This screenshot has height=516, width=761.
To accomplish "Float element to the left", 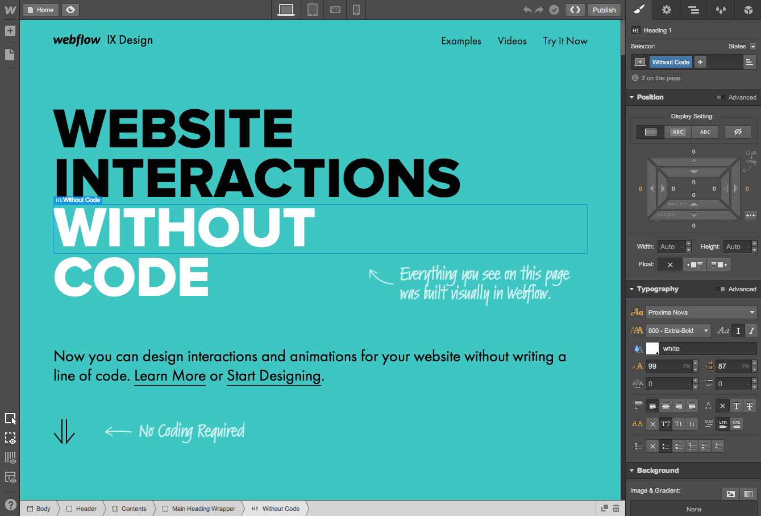I will 695,265.
